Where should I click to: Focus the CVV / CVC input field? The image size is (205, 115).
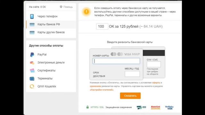154,65
